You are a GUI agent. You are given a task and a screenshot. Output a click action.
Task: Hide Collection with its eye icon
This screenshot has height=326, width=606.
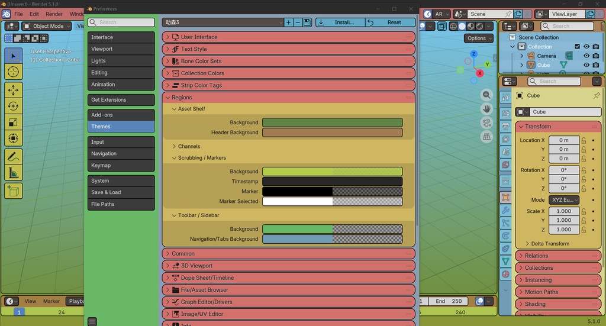click(586, 46)
